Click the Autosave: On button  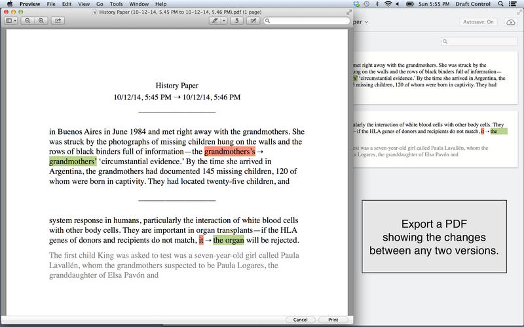[x=478, y=22]
